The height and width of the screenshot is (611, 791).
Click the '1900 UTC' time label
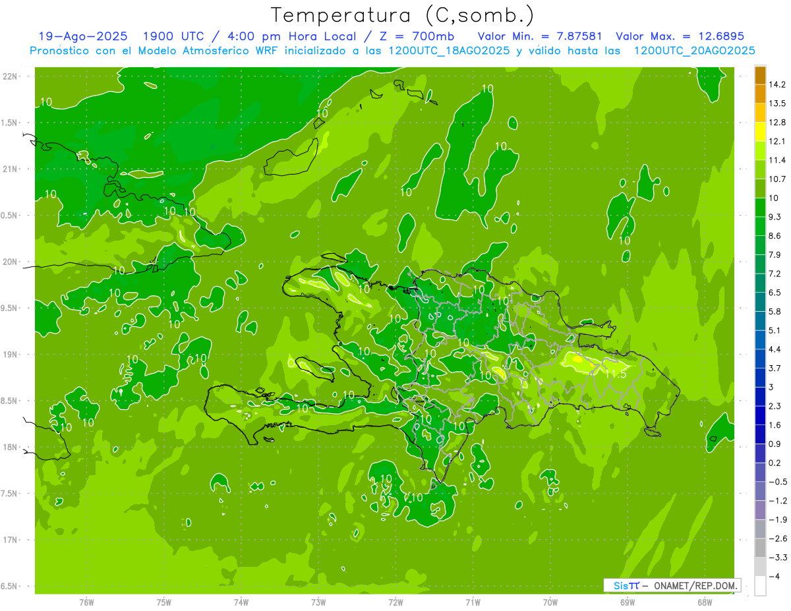174,36
